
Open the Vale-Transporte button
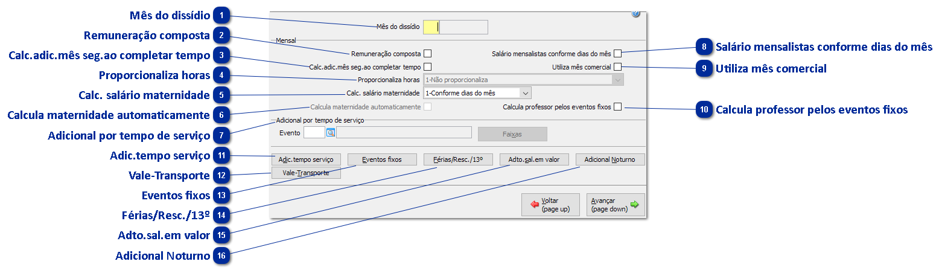point(307,173)
